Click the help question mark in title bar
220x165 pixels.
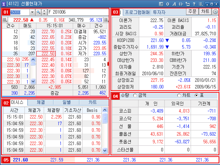(194, 3)
